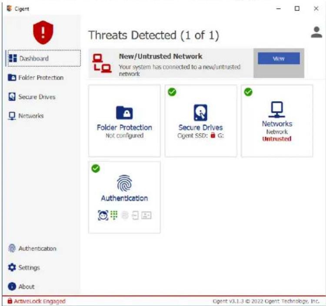Viewport: 326px width, 306px height.
Task: Click green checkmark on Secure Drives card
Action: [x=172, y=92]
